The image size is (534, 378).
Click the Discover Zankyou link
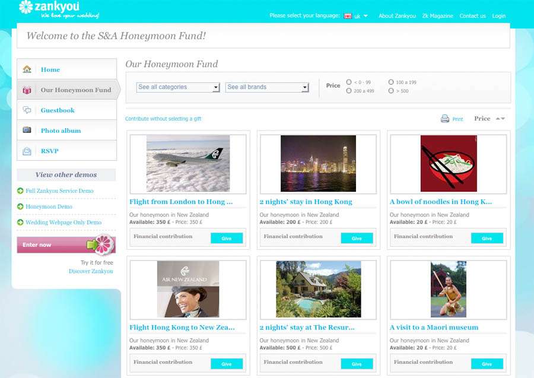tap(91, 271)
